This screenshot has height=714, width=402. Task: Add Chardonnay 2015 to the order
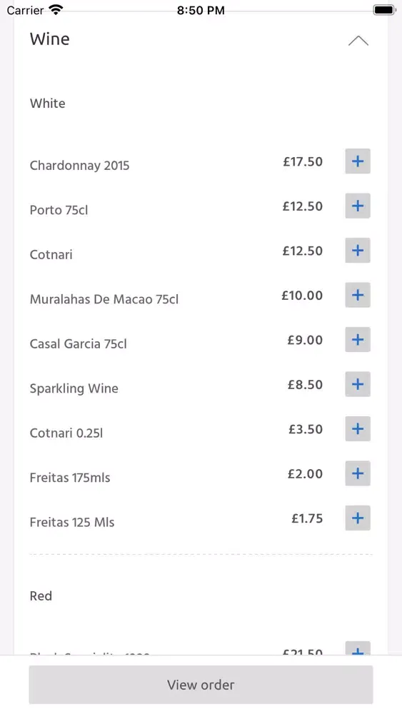358,161
